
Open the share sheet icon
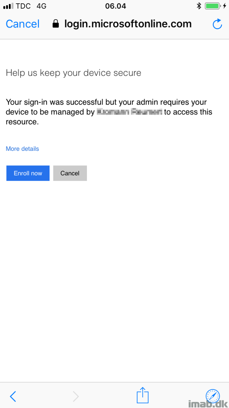143,395
